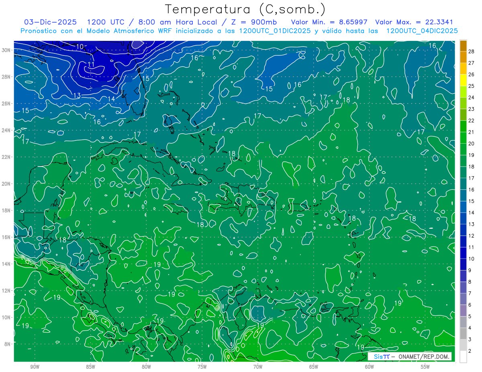The image size is (482, 372).
Task: Click '1200 UTC / 8:00 am Hora Local'
Action: tap(152, 22)
